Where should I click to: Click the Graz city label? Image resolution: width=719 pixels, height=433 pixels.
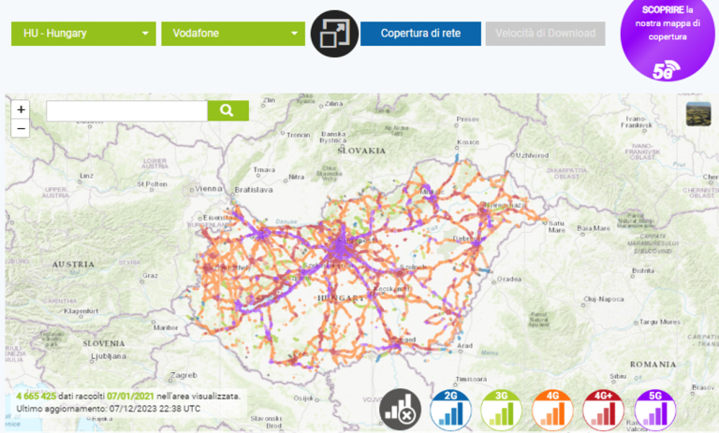[150, 275]
